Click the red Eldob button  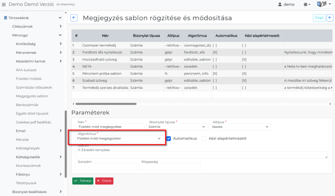coord(104,181)
